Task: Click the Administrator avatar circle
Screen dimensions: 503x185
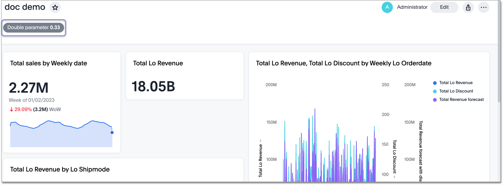Action: [x=387, y=7]
